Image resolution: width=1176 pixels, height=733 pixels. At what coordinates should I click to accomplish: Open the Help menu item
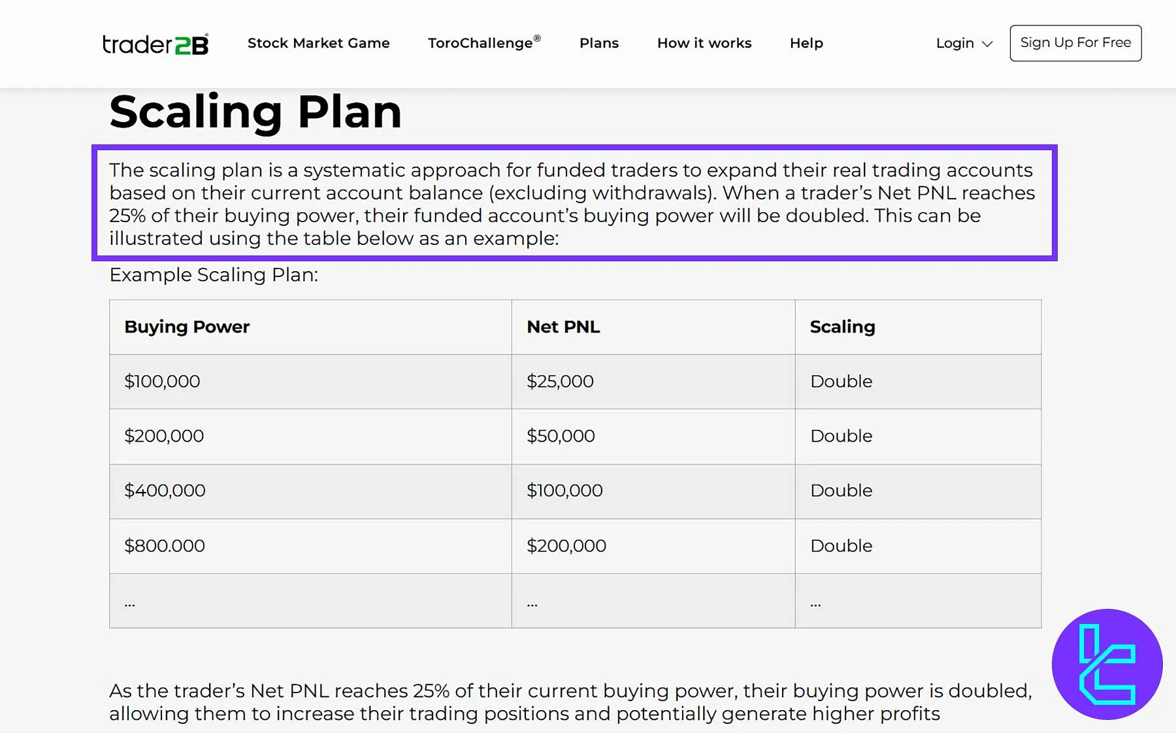806,43
